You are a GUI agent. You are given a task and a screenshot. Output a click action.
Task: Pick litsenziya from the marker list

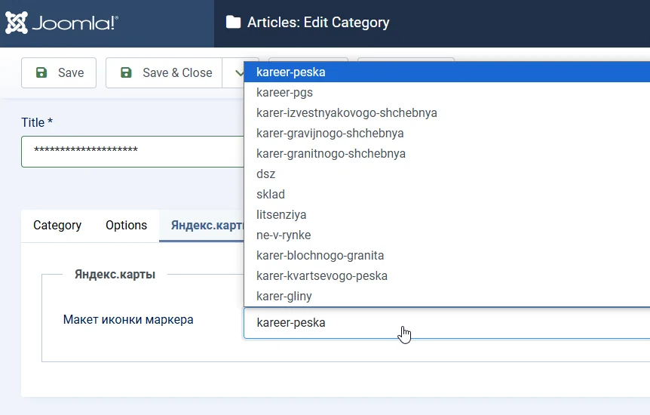[281, 215]
